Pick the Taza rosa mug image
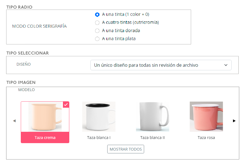 [206, 117]
